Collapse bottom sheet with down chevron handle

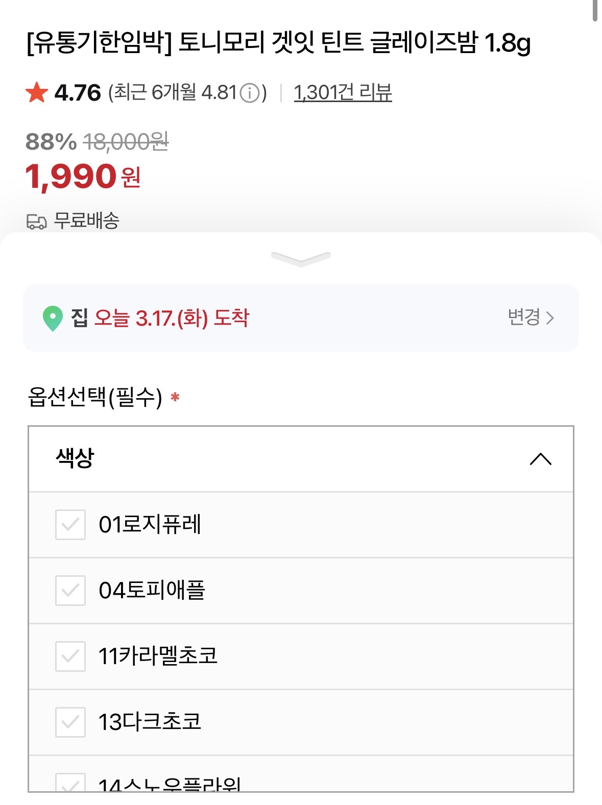301,258
